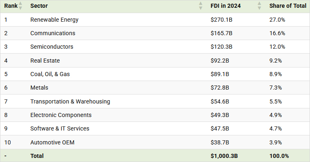Click the Metals sector row
Image resolution: width=310 pixels, height=162 pixels.
click(155, 88)
